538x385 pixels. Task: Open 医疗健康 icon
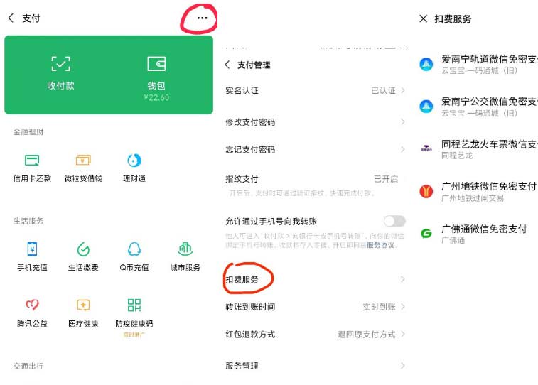tap(83, 305)
